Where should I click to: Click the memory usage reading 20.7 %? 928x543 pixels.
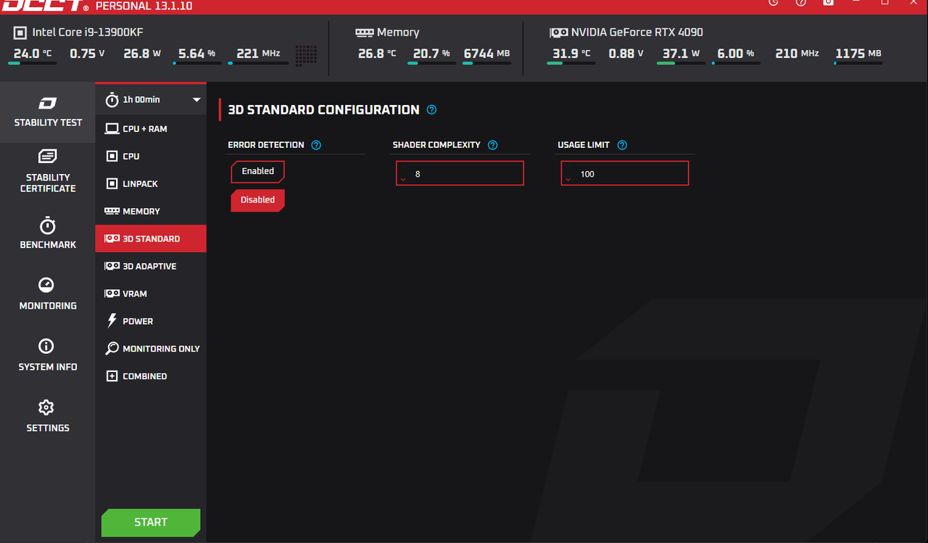[431, 54]
